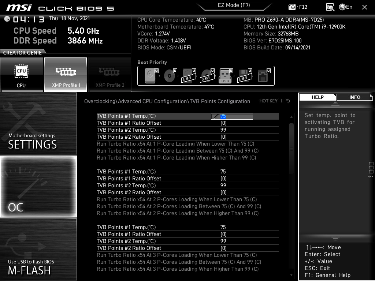Viewport: 375px width, 281px height.
Task: Select TVB Points #2 Temp value 99 for 1 P-Core
Action: [x=223, y=130]
